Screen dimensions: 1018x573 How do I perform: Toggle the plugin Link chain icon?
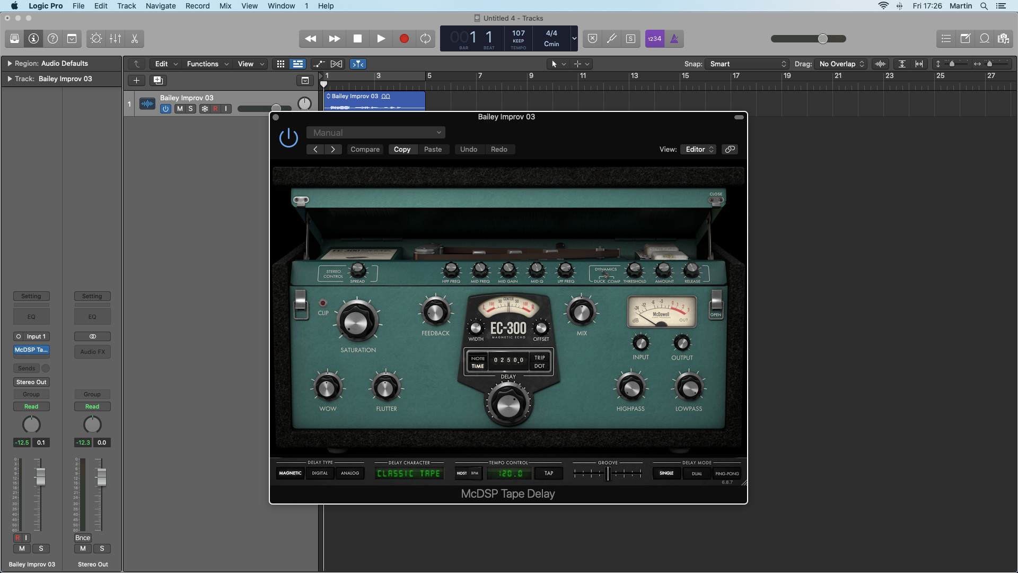[x=730, y=150]
